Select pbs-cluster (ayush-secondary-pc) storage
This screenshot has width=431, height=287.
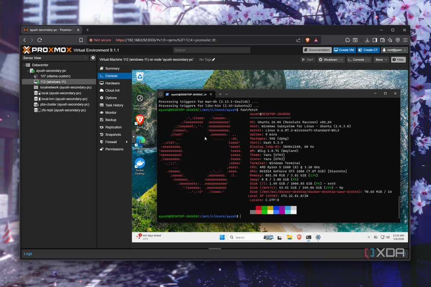(65, 104)
